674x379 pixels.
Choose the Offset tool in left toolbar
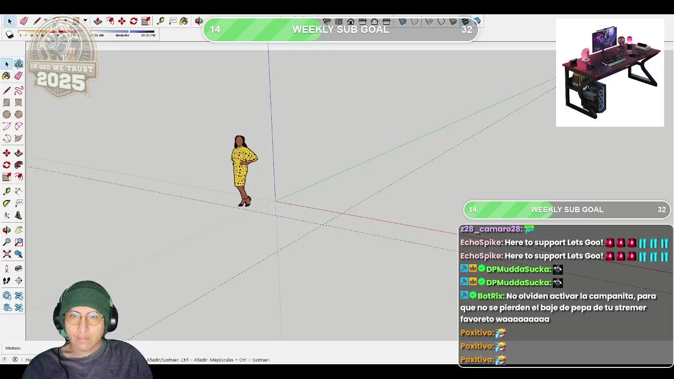pyautogui.click(x=18, y=177)
